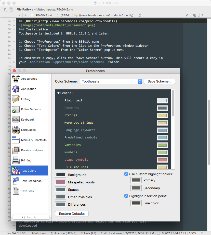Change the ctags symbols color swatch

[162, 160]
